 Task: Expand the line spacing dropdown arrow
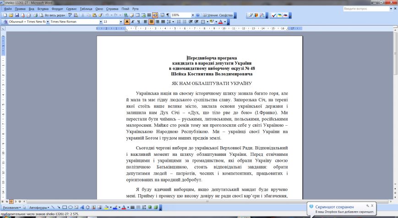point(173,22)
